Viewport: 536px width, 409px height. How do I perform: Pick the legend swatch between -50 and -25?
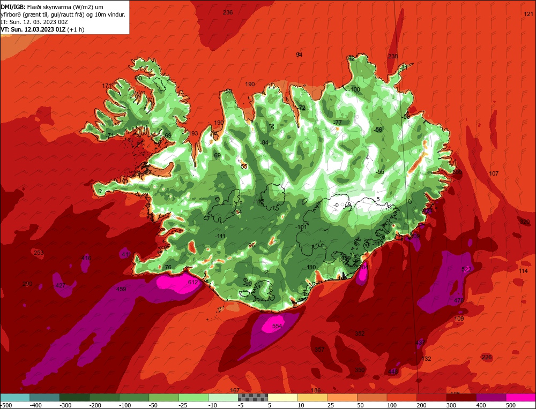[x=163, y=397]
